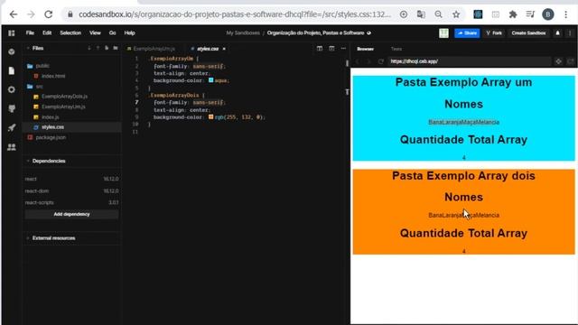Screen dimensions: 578x325
Task: Open the Live collaboration people icon
Action: [12, 147]
